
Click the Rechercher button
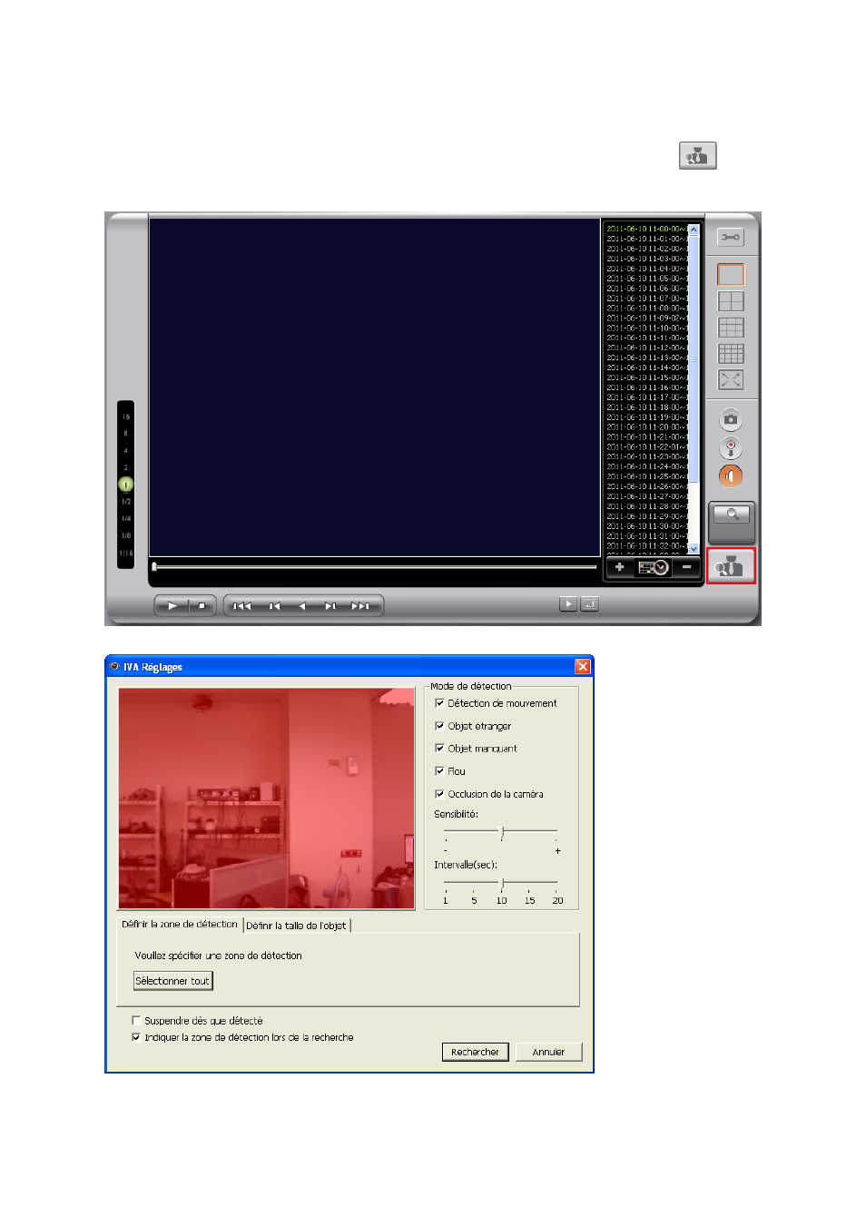click(475, 1052)
